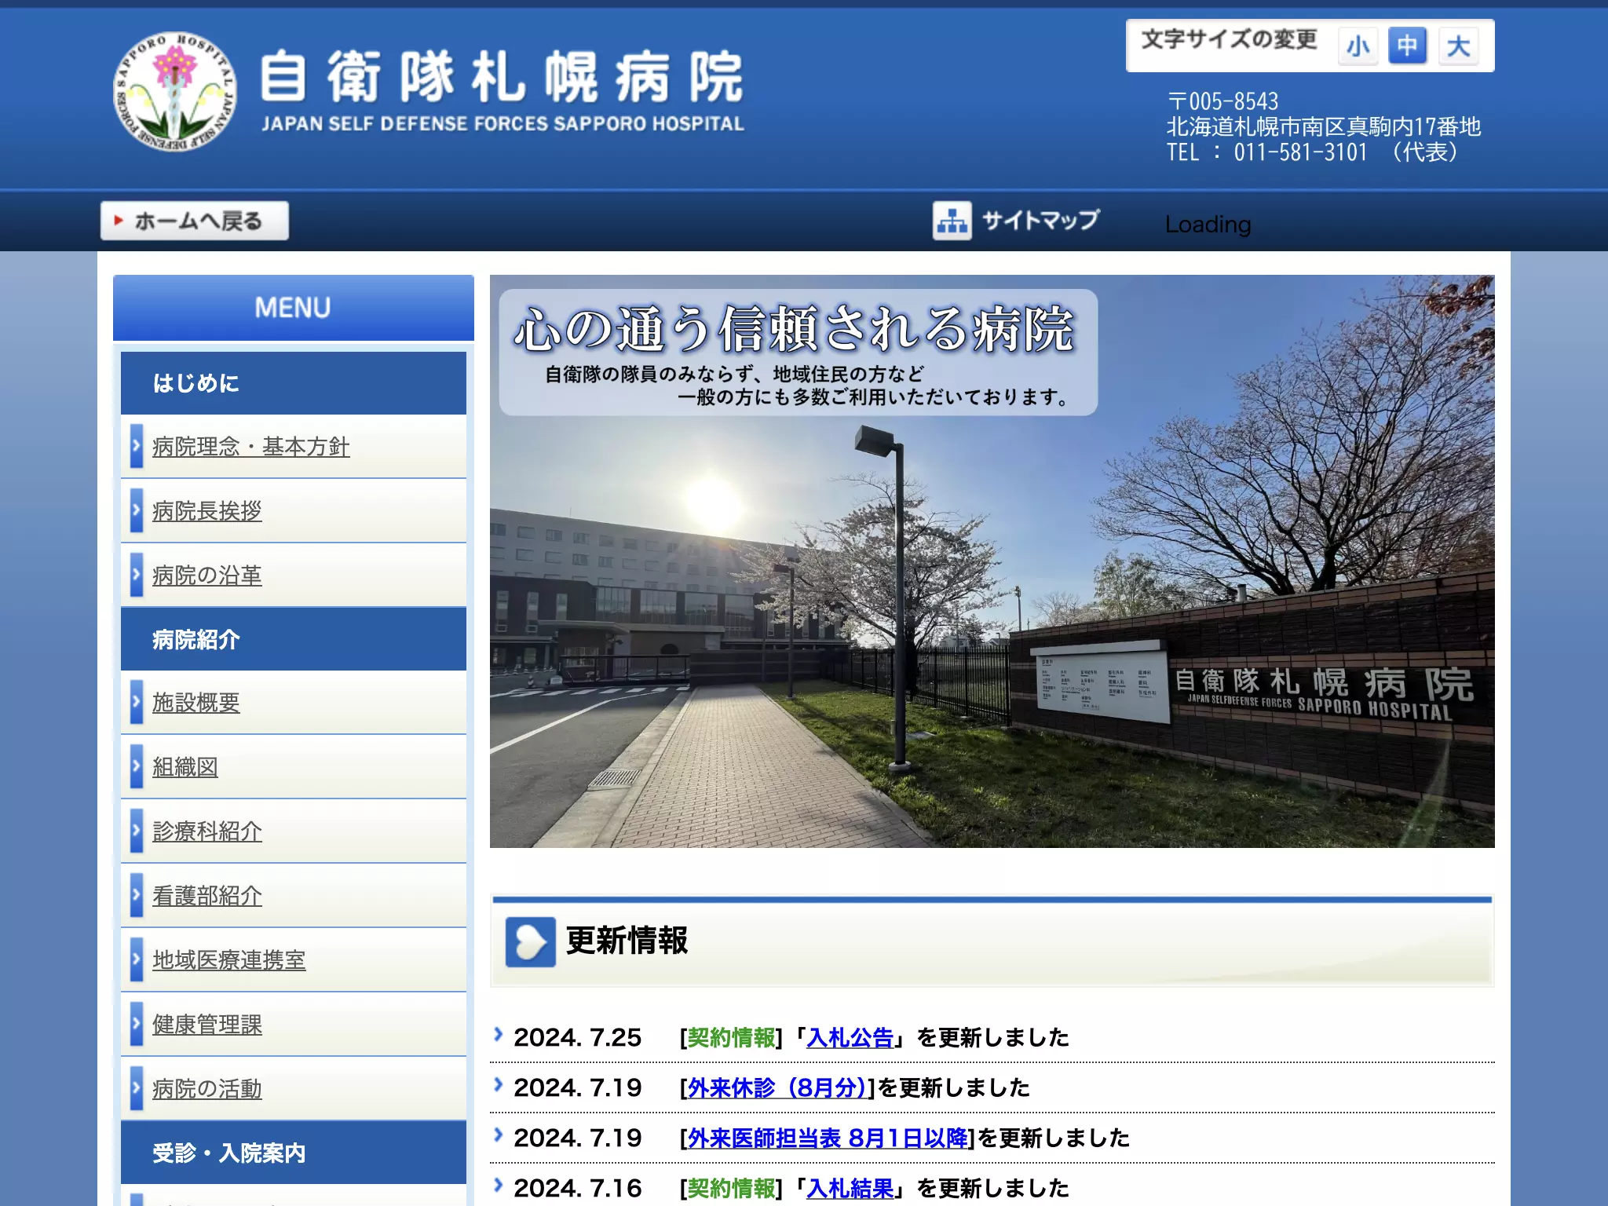Click ホームへ戻る button
The width and height of the screenshot is (1608, 1206).
click(195, 221)
